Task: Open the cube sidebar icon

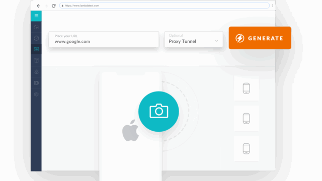Action: [x=36, y=60]
